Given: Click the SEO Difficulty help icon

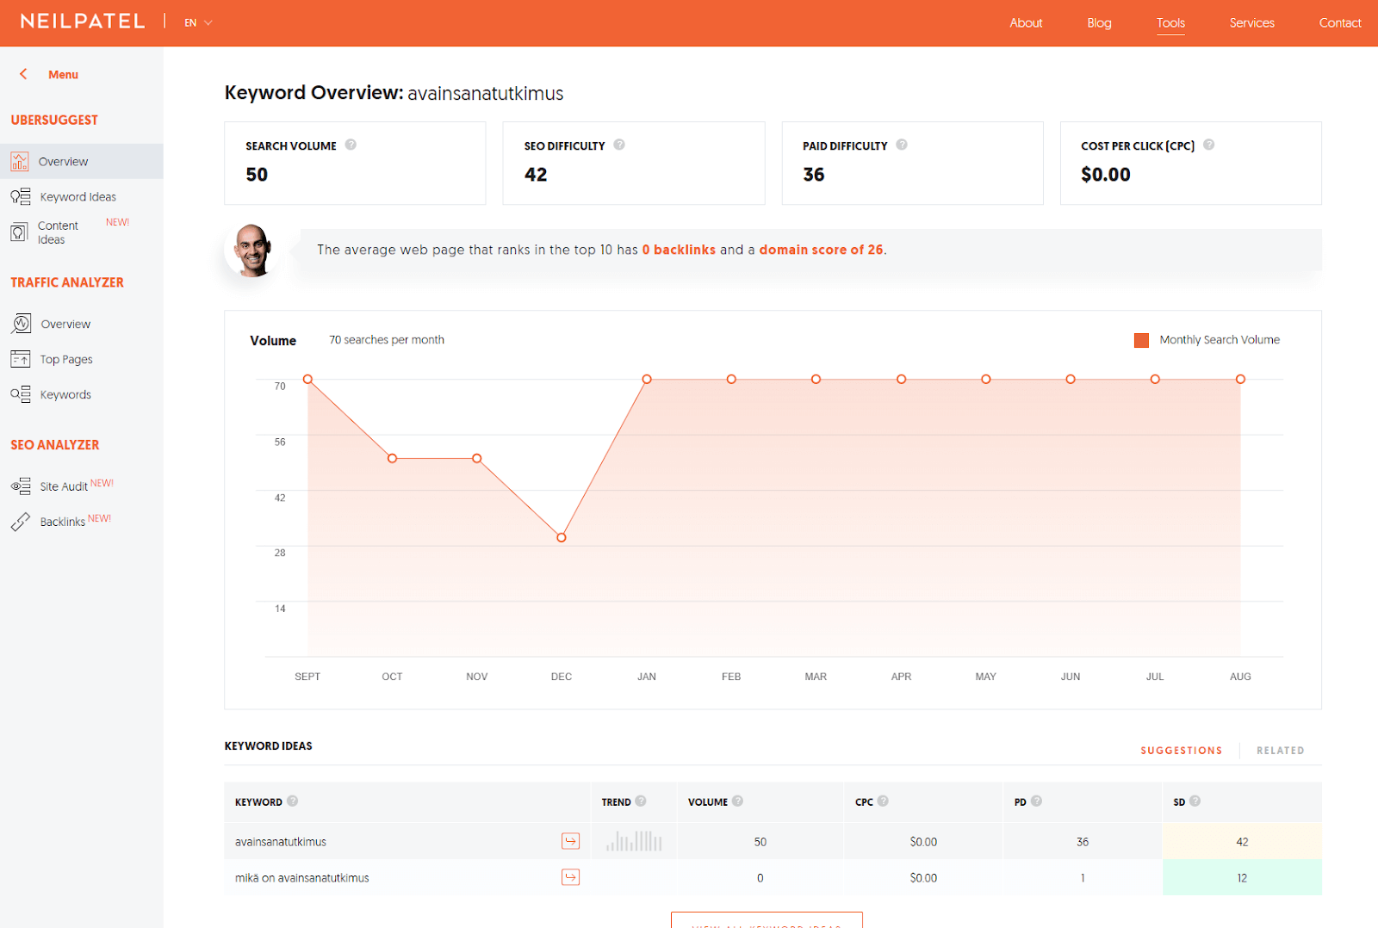Looking at the screenshot, I should tap(619, 145).
